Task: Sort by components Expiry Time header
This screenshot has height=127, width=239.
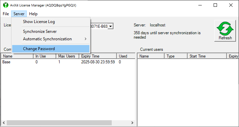Action: point(98,56)
